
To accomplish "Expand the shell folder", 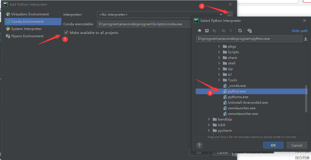I will 219,63.
